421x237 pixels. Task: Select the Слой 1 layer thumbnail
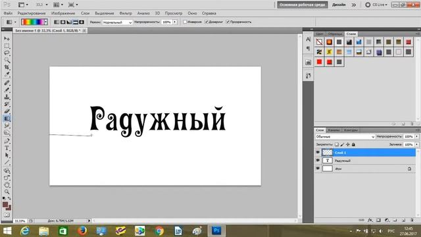click(x=328, y=152)
